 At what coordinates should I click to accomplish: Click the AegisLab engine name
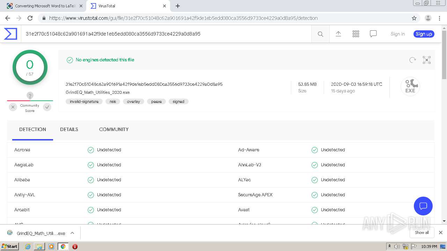pyautogui.click(x=24, y=165)
